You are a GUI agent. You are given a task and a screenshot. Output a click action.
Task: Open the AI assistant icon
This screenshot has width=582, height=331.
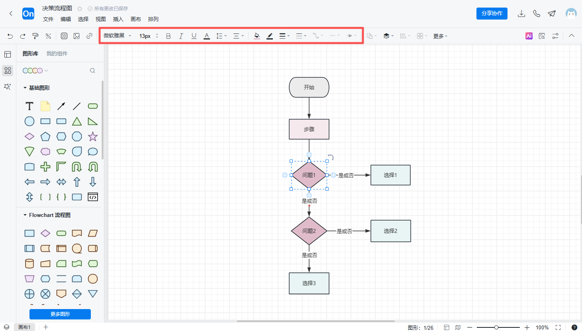coord(529,36)
